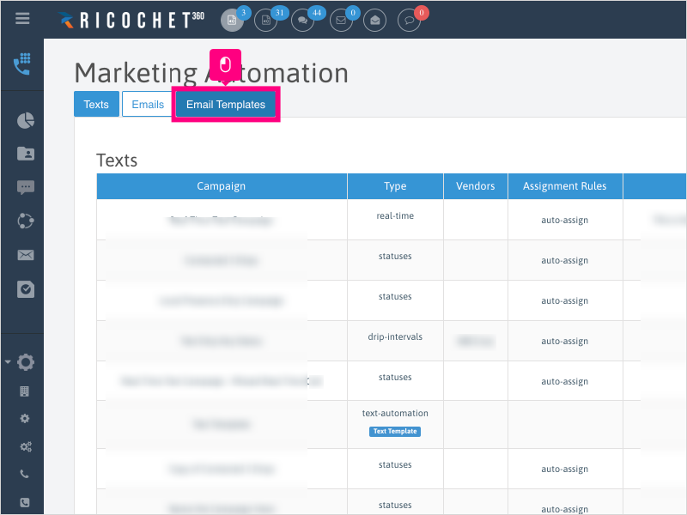Open the circular workflow icon in sidebar
This screenshot has height=515, width=687.
point(26,221)
